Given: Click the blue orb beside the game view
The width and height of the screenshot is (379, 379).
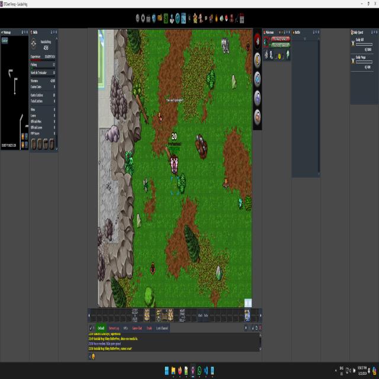Looking at the screenshot, I should [x=257, y=79].
